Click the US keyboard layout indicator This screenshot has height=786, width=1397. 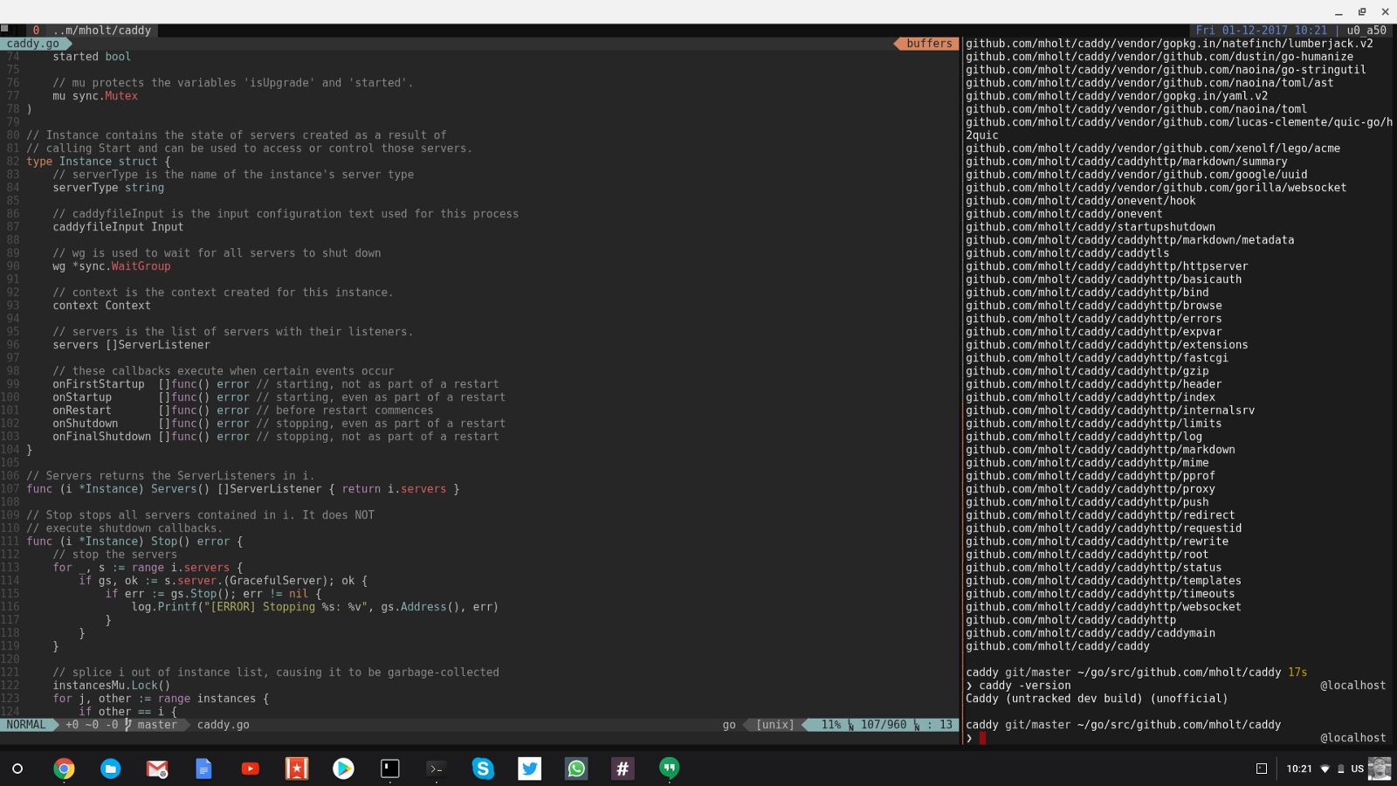point(1357,769)
